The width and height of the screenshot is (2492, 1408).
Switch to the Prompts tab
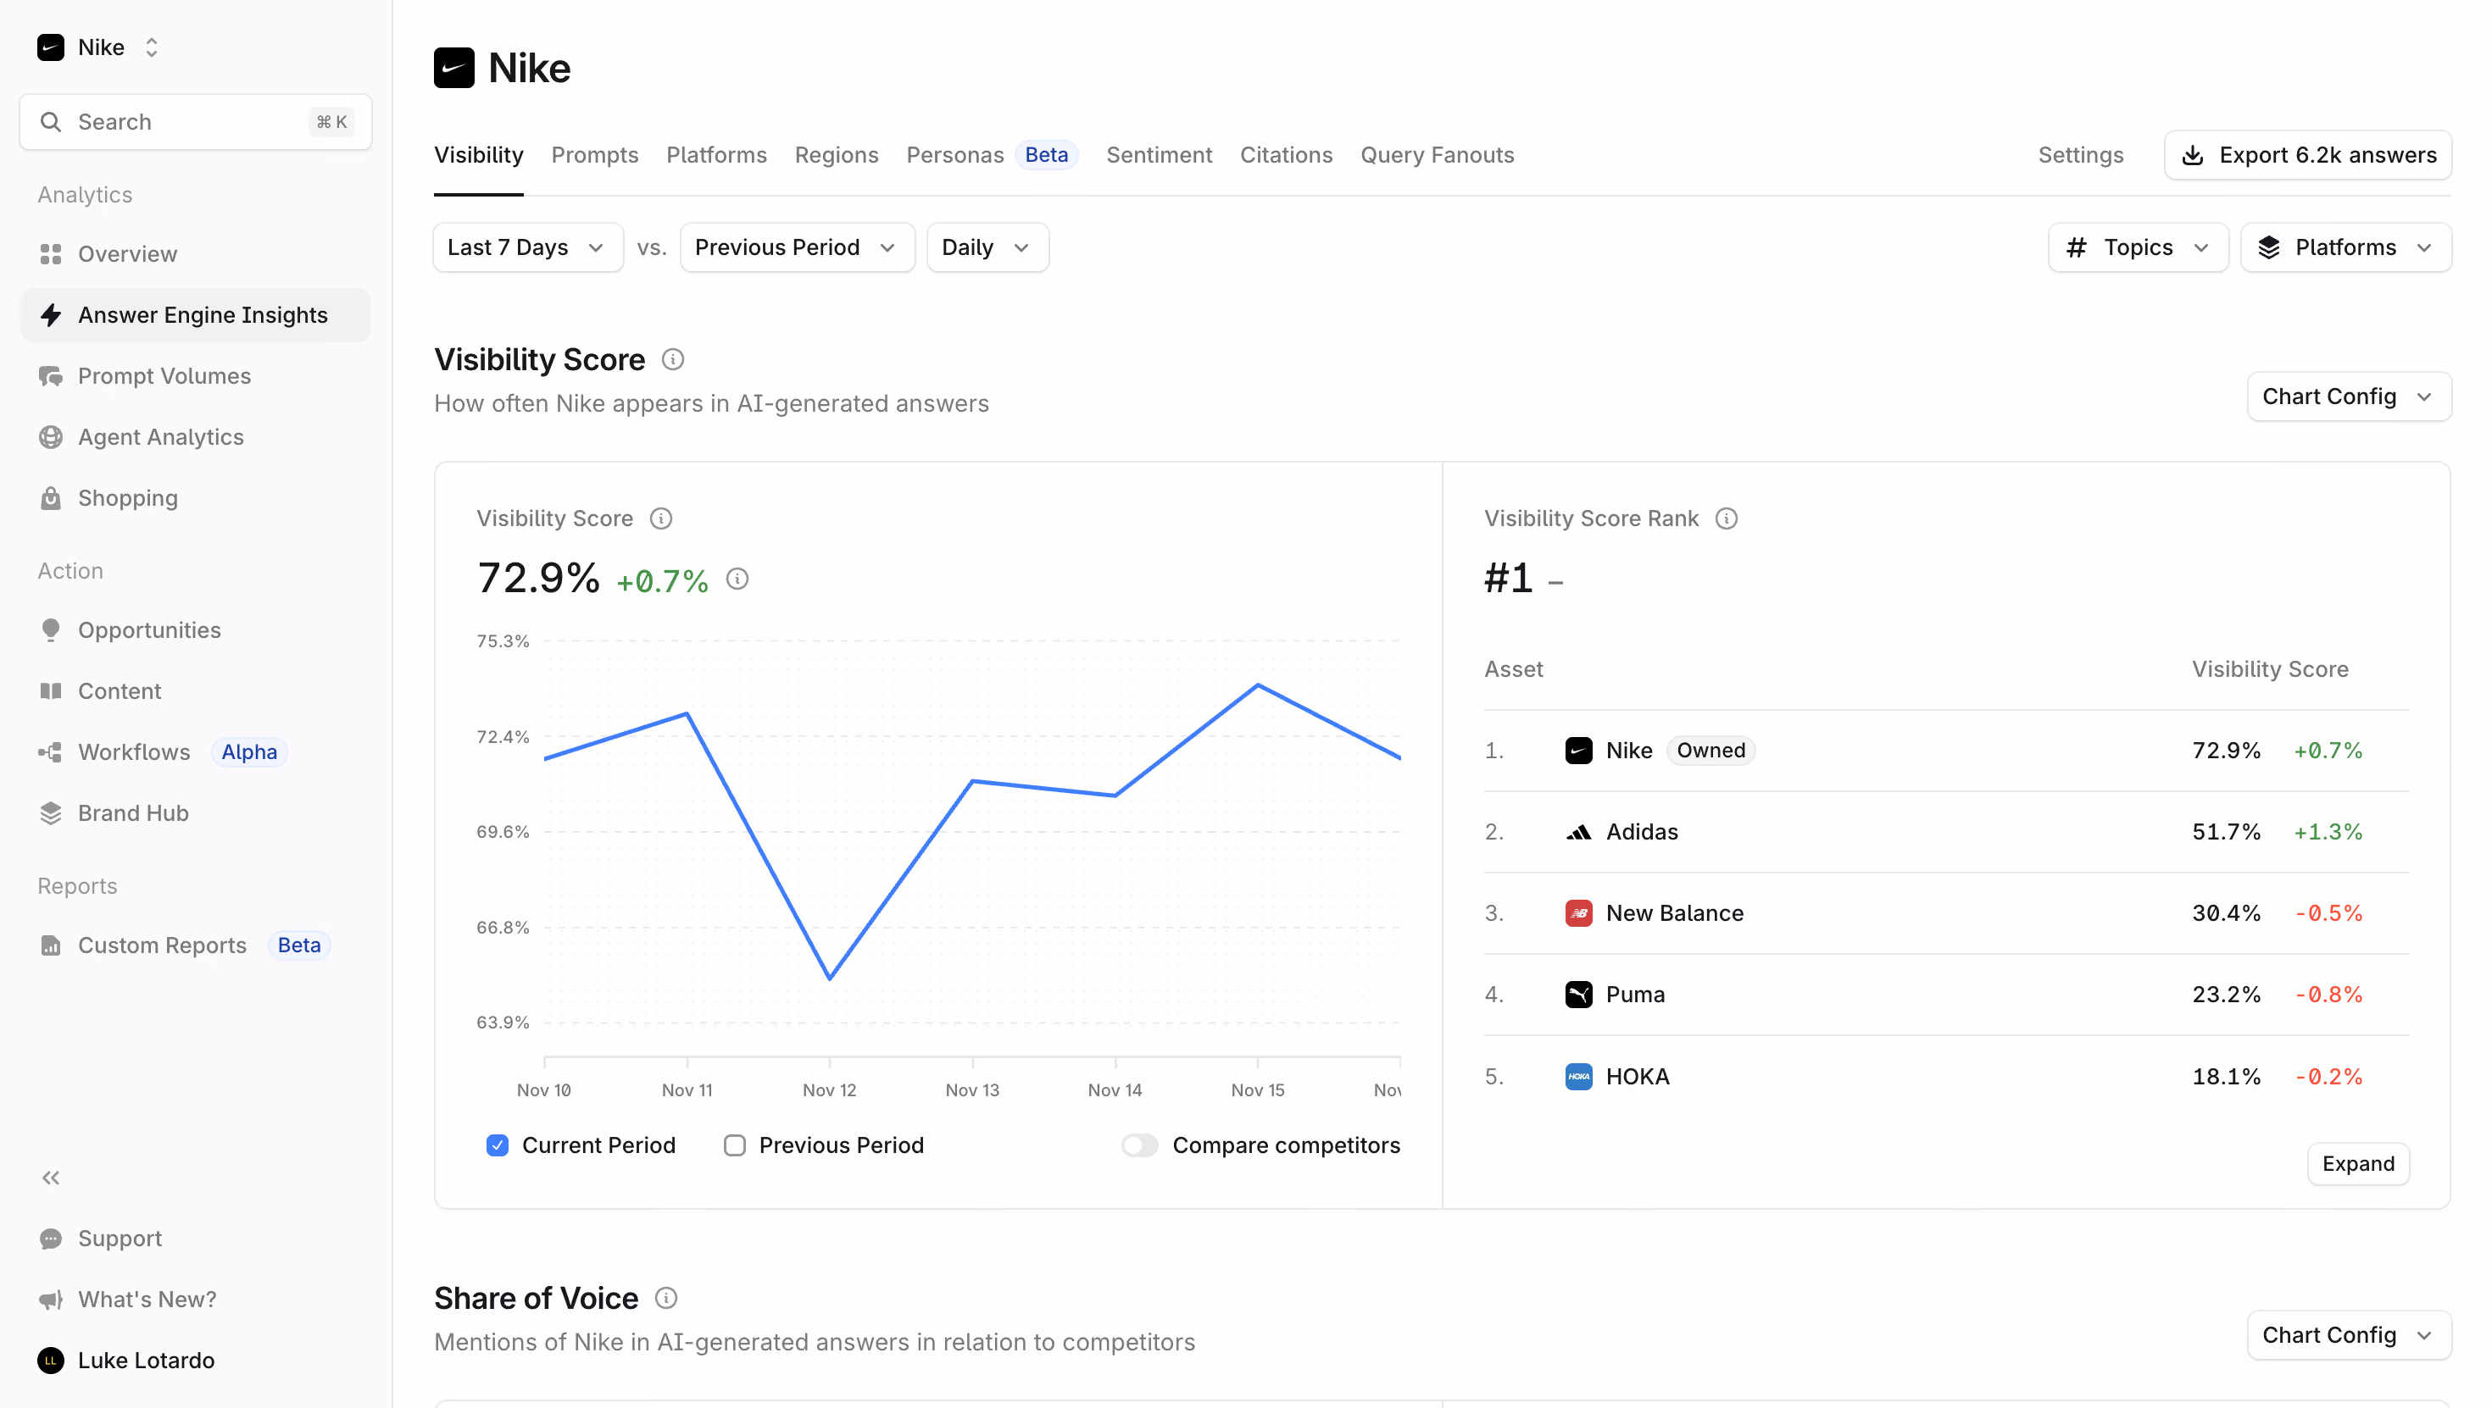pos(595,155)
